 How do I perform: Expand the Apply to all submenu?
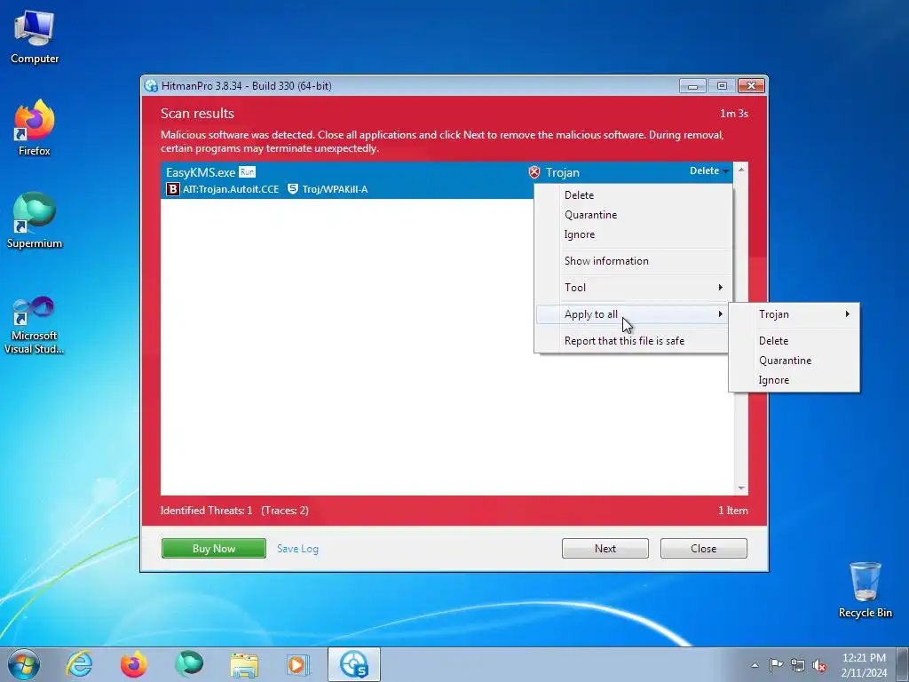pyautogui.click(x=632, y=314)
